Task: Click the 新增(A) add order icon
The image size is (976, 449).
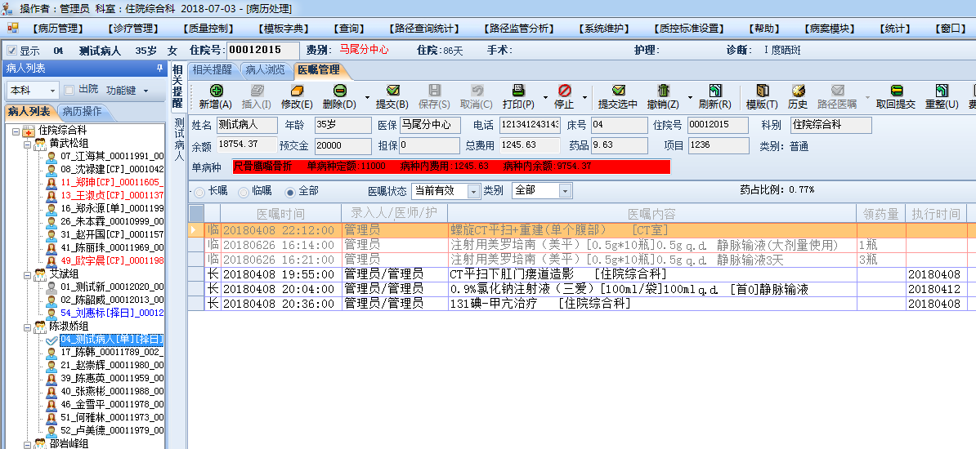Action: coord(216,91)
